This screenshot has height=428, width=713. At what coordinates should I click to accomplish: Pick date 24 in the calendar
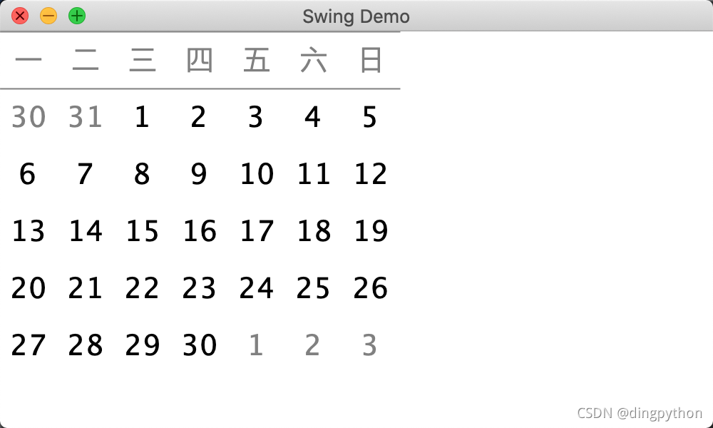[x=257, y=288]
